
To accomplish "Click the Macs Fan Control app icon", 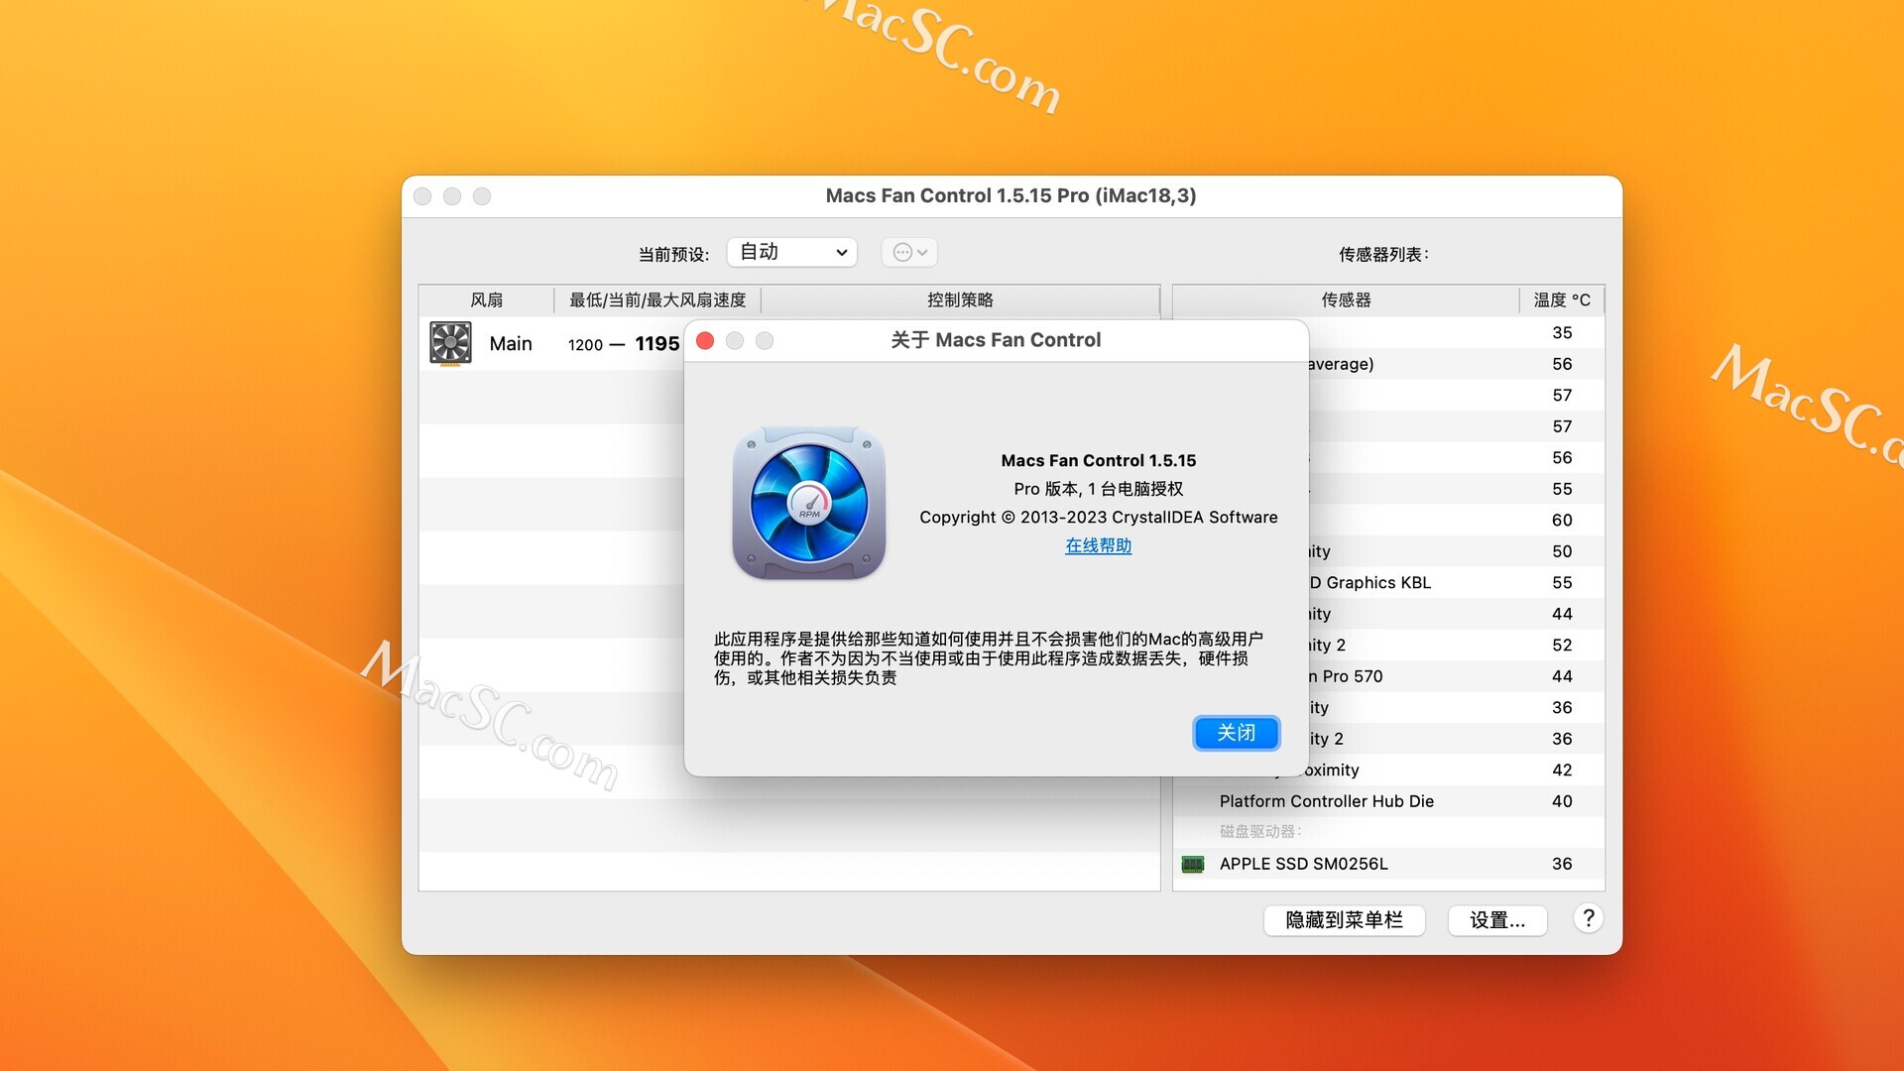I will (809, 503).
